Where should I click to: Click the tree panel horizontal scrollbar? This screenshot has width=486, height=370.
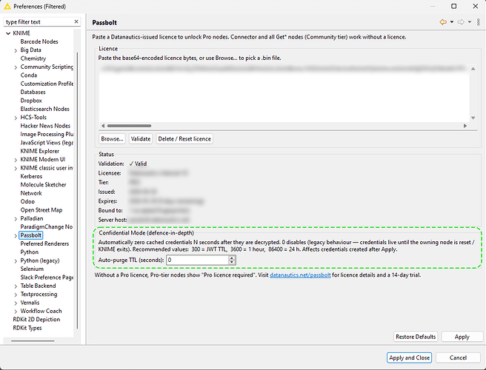pos(33,341)
